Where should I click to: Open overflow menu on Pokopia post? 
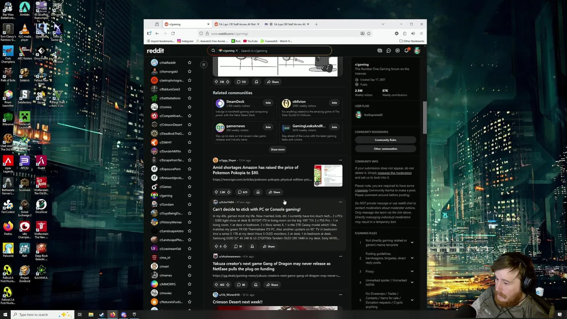340,160
